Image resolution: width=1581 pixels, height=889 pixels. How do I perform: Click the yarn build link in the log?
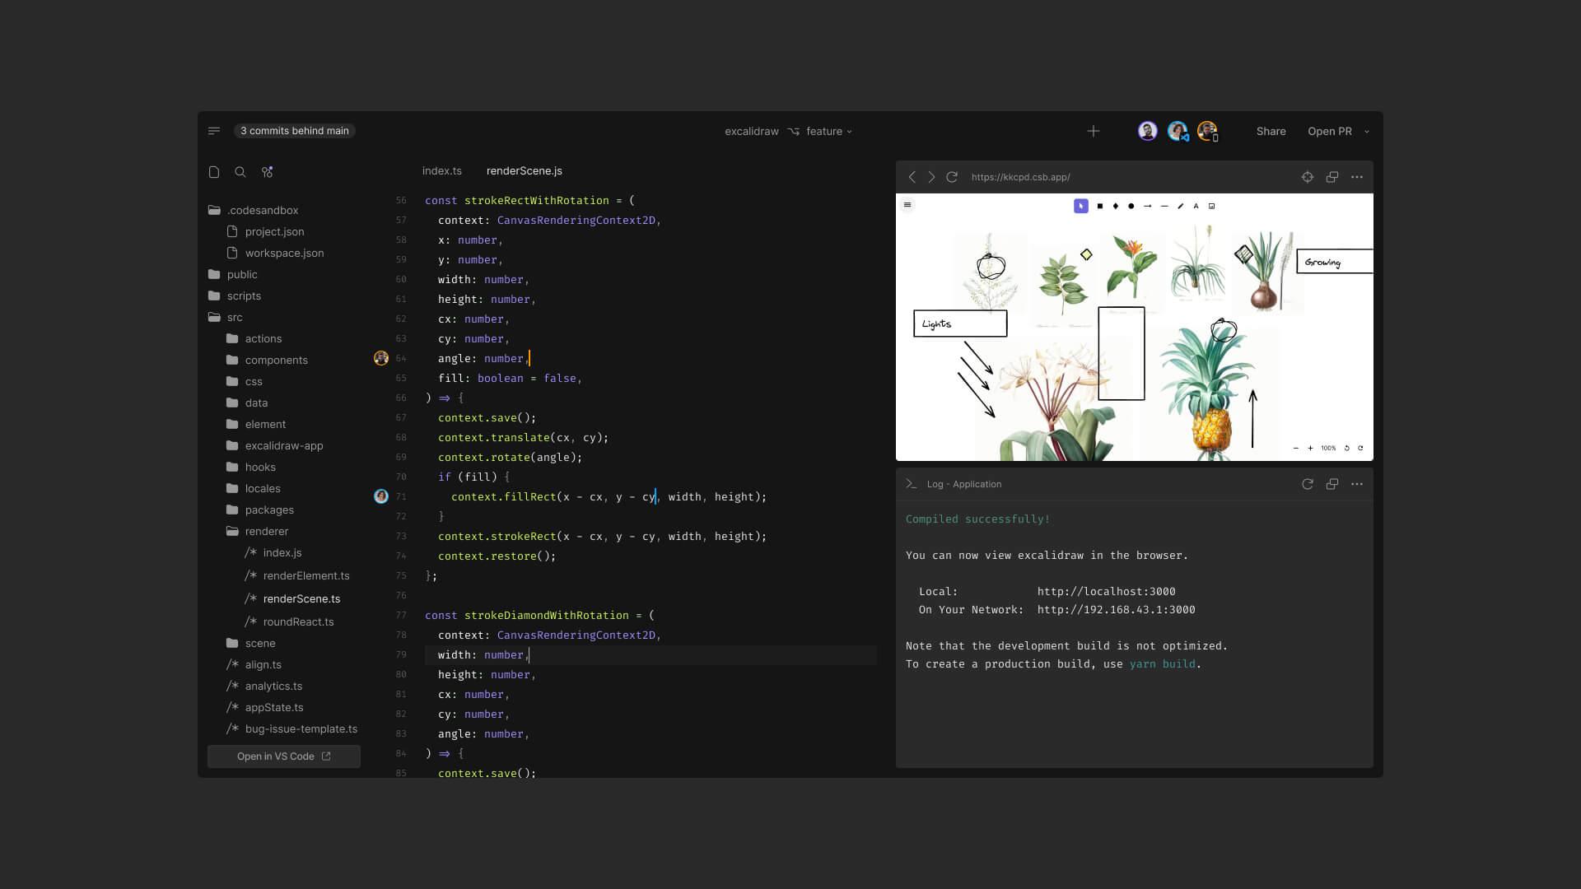[1162, 663]
